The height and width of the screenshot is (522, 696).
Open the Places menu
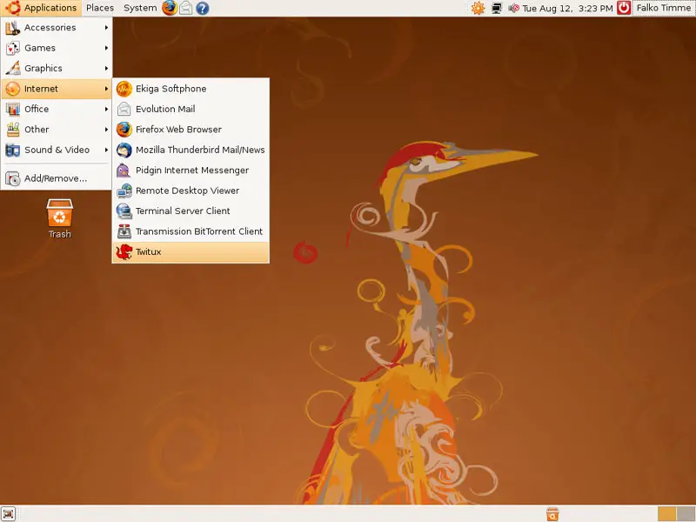(100, 8)
